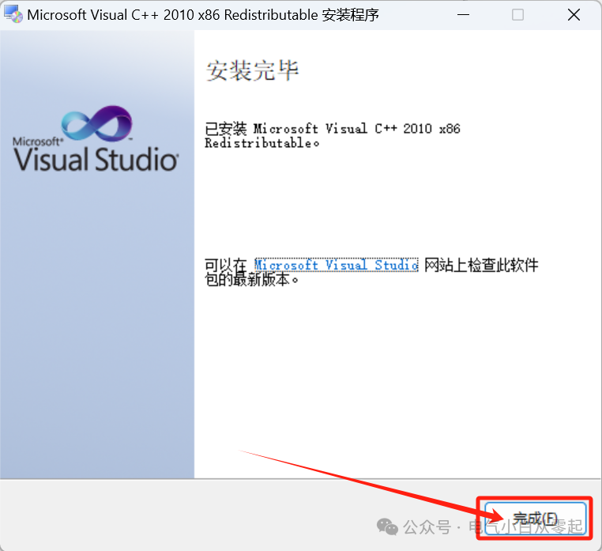
Task: Click the Visual Studio wordmark text
Action: 96,159
